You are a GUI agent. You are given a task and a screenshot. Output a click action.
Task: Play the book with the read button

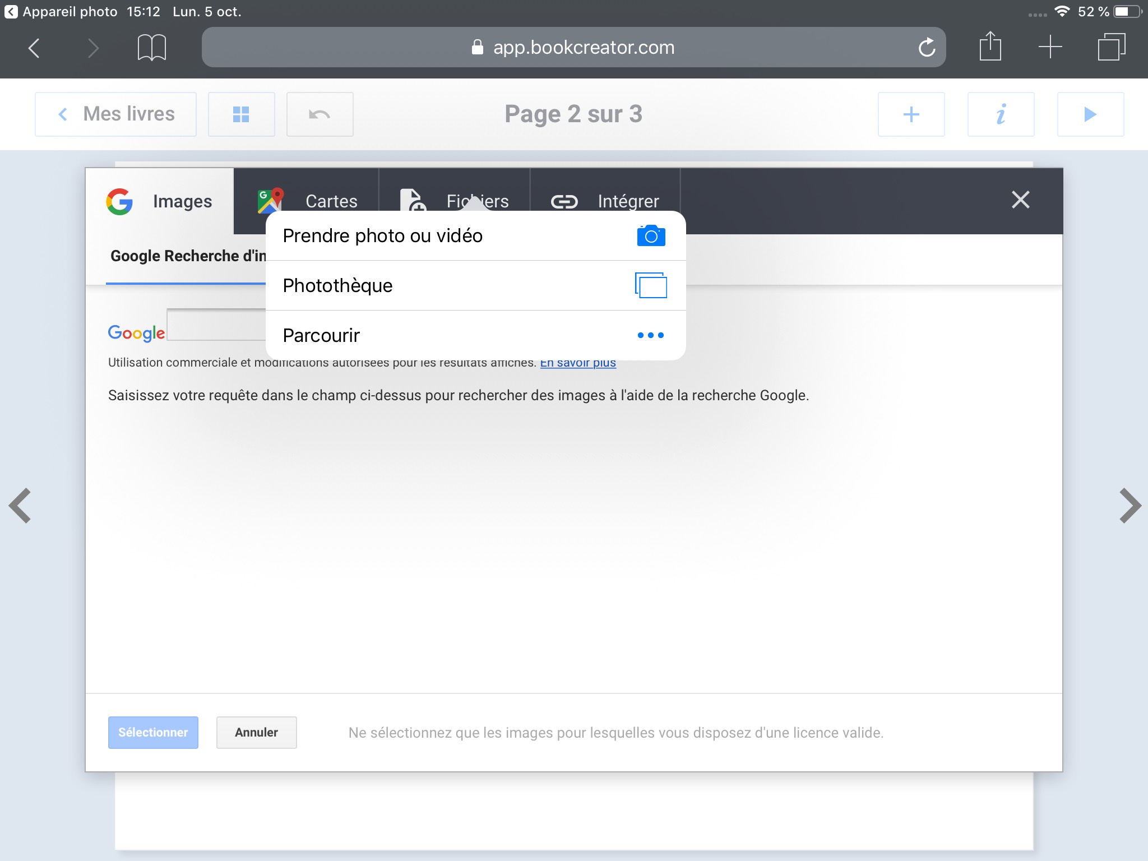point(1090,114)
